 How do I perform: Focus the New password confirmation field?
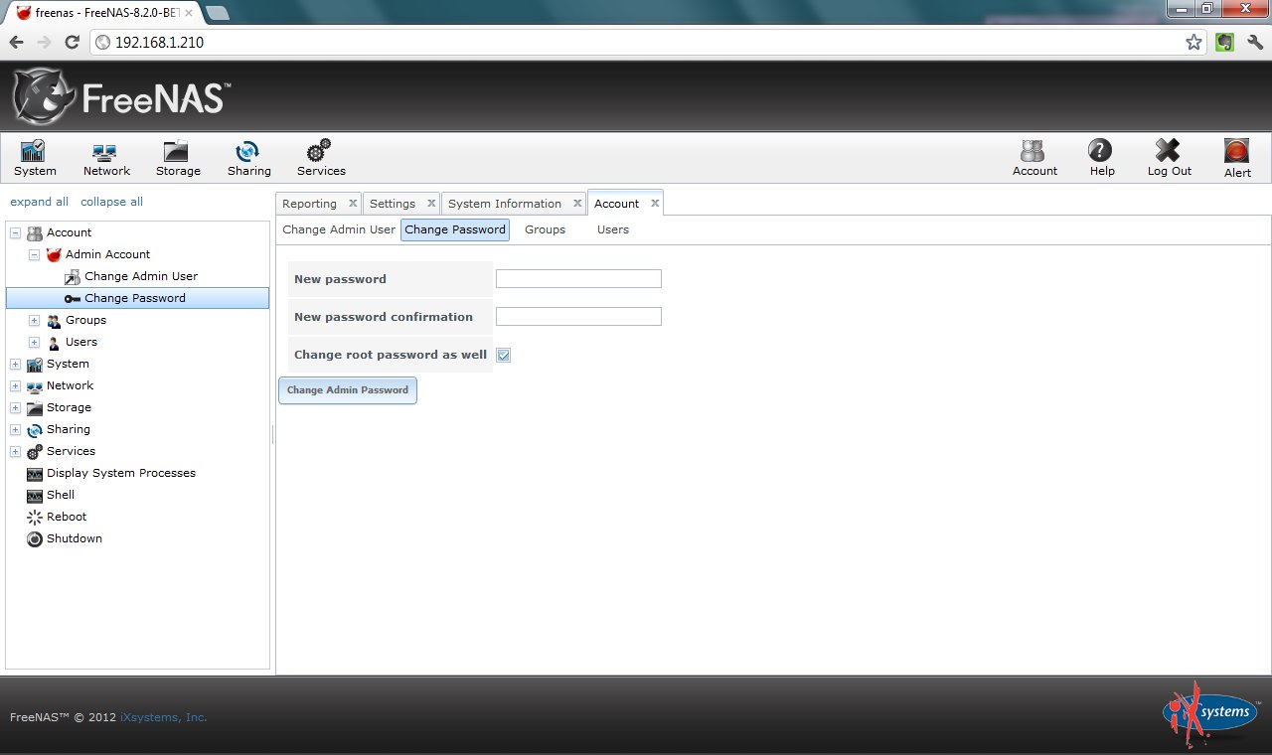[578, 317]
